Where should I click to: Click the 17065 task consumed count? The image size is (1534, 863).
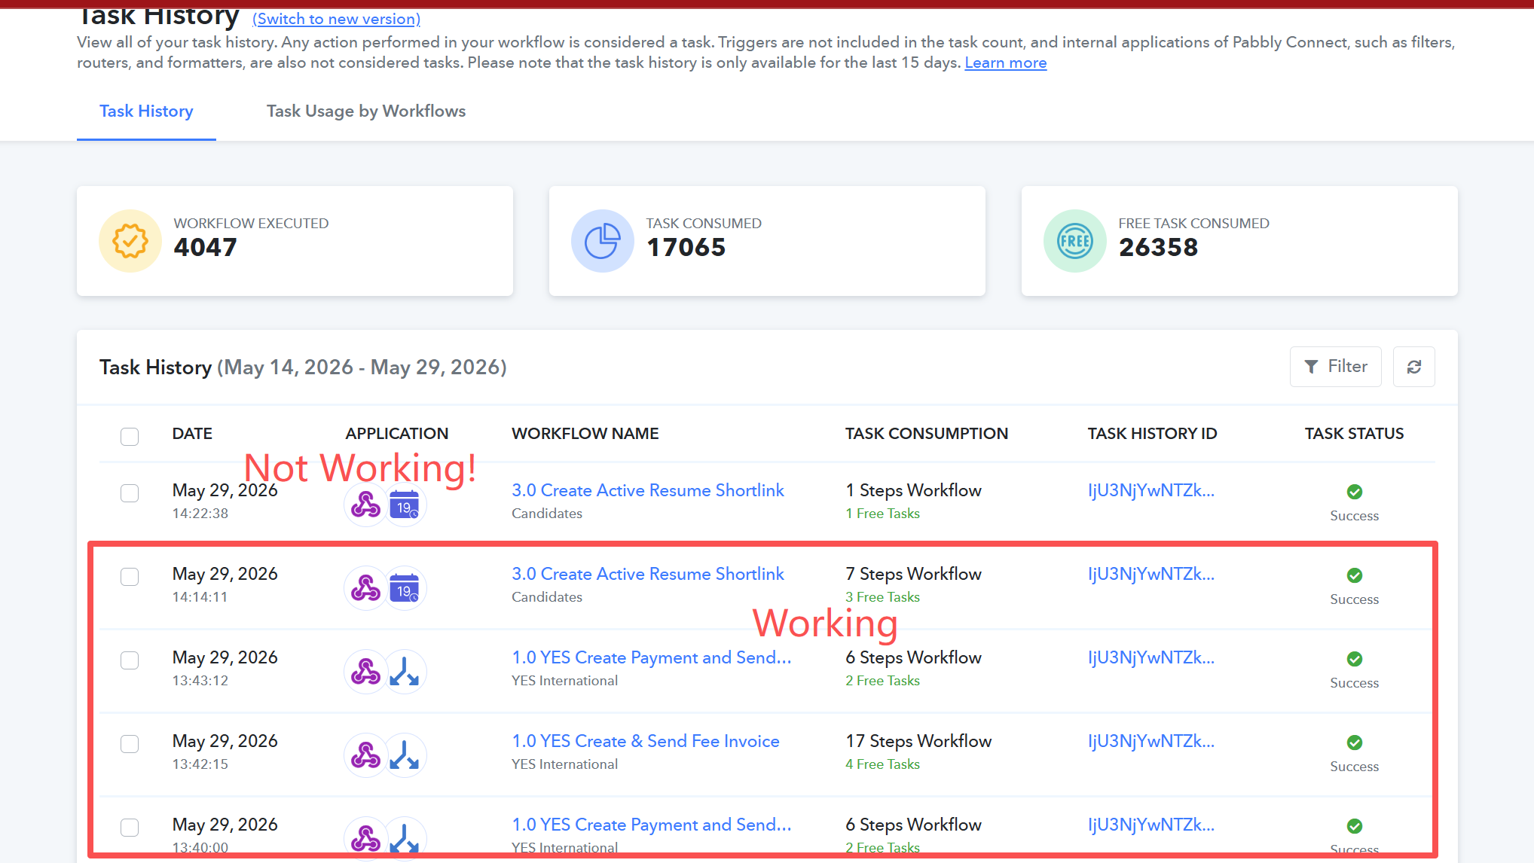click(x=686, y=247)
